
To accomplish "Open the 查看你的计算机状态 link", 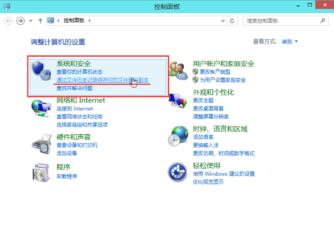I will [x=79, y=72].
